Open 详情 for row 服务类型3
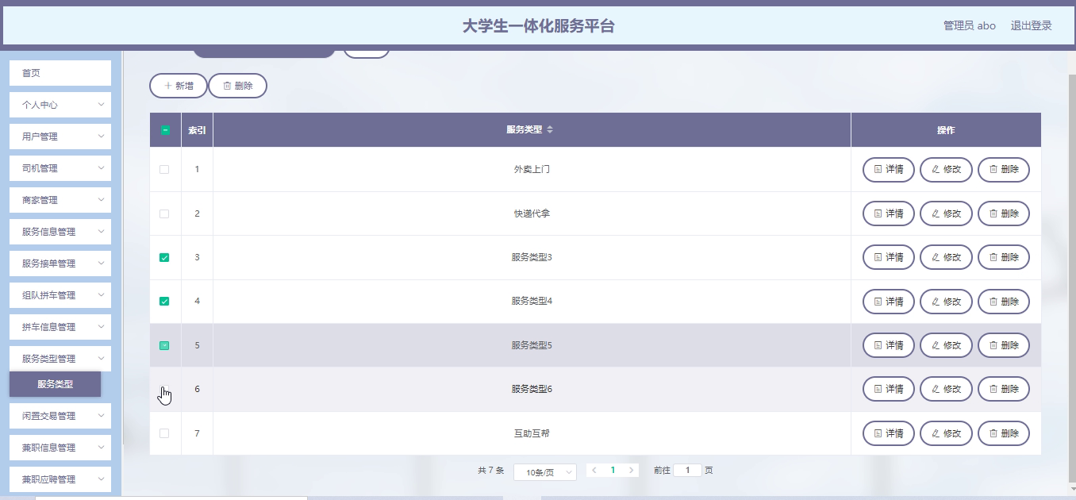 point(889,257)
